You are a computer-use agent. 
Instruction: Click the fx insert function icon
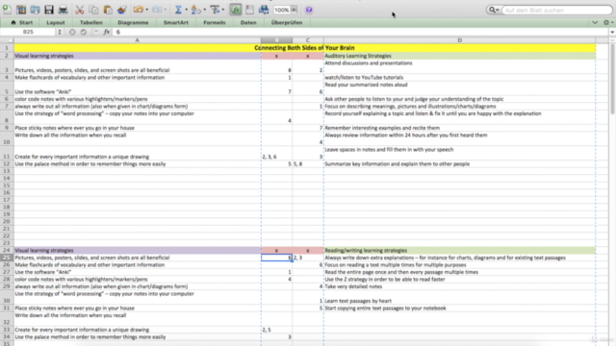[x=107, y=32]
